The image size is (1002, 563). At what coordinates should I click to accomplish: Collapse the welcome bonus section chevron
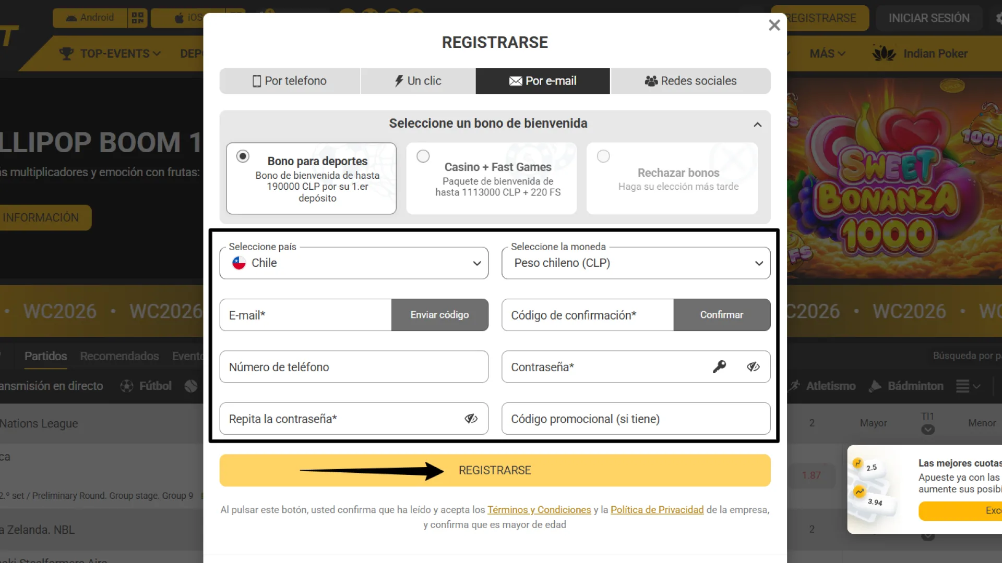(x=757, y=125)
